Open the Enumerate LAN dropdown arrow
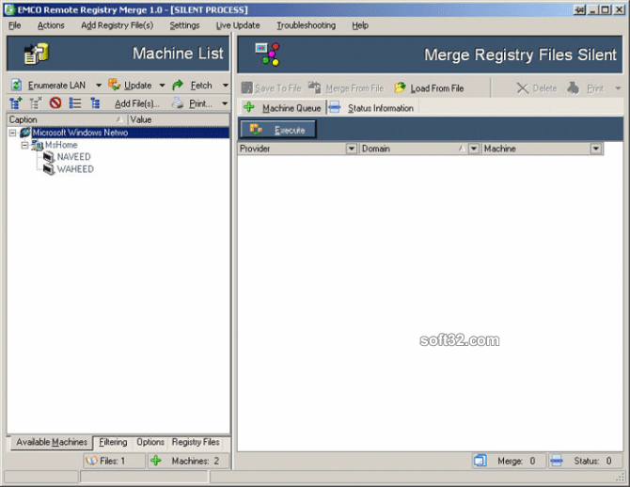 [x=99, y=86]
